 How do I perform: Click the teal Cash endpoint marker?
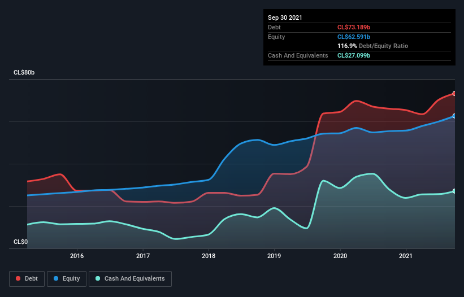454,191
